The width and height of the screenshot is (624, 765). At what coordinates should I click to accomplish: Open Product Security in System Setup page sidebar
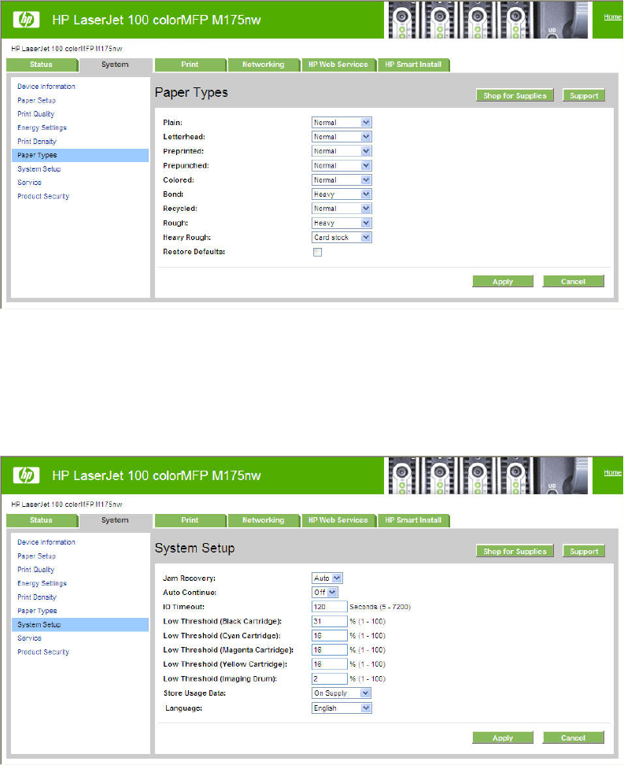tap(43, 652)
